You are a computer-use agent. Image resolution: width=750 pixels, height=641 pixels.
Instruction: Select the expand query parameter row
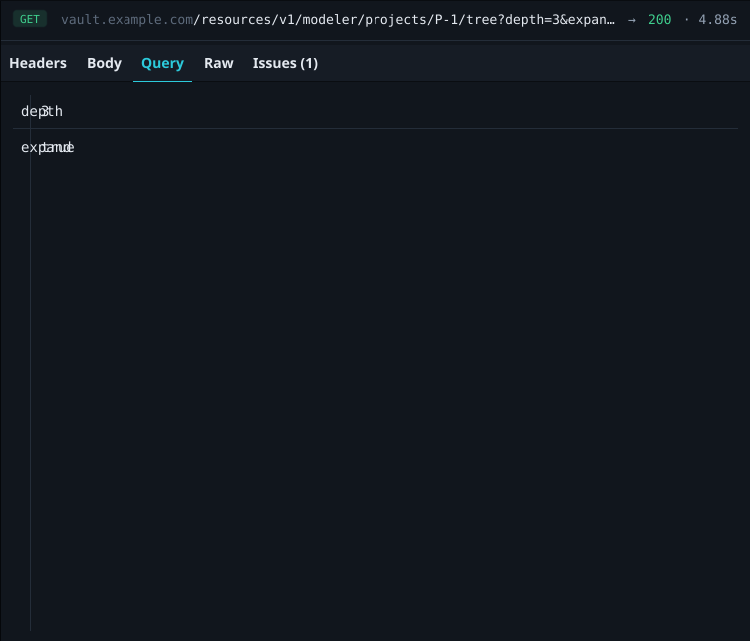coord(375,147)
